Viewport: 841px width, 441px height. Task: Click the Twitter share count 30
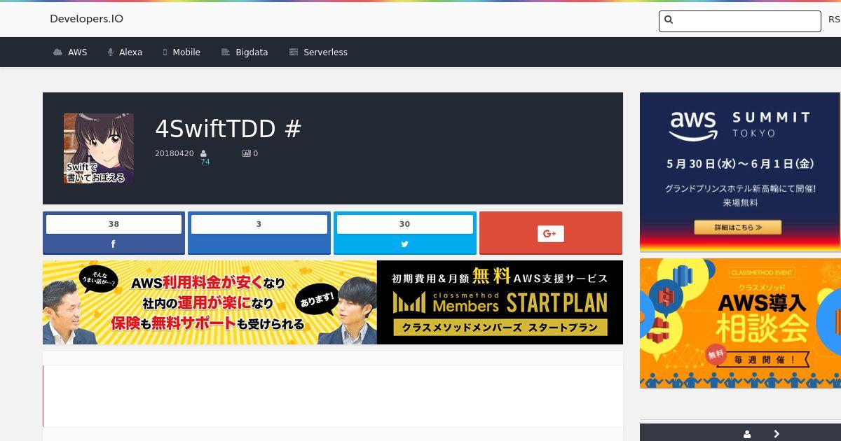405,224
